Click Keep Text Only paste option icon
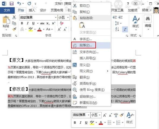This screenshot has width=159, height=129. (82, 25)
